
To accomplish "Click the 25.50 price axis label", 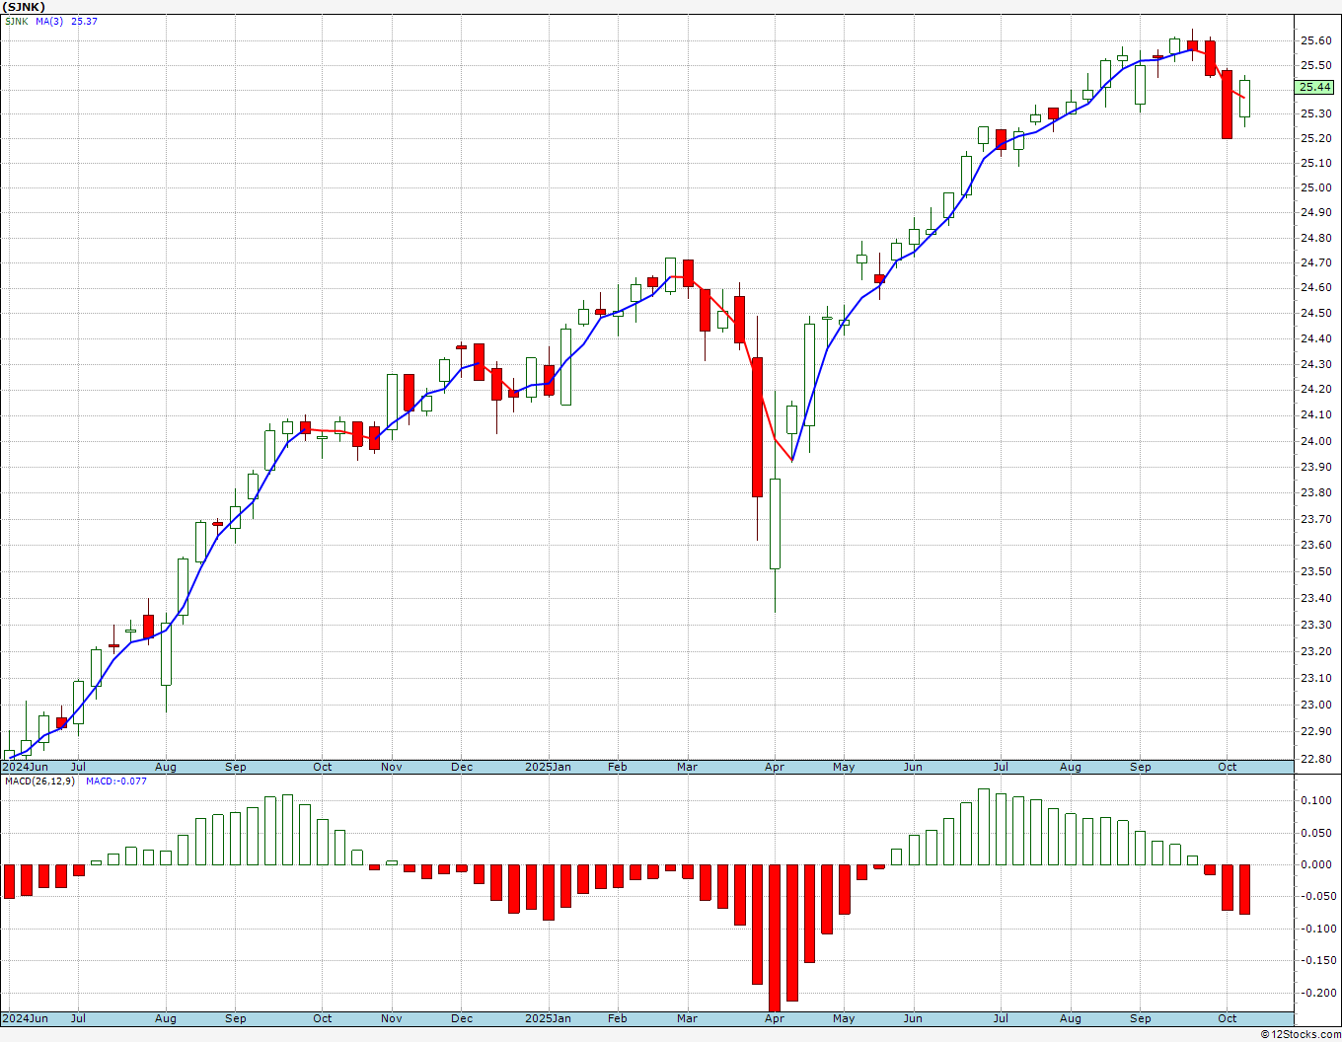I will [x=1315, y=65].
